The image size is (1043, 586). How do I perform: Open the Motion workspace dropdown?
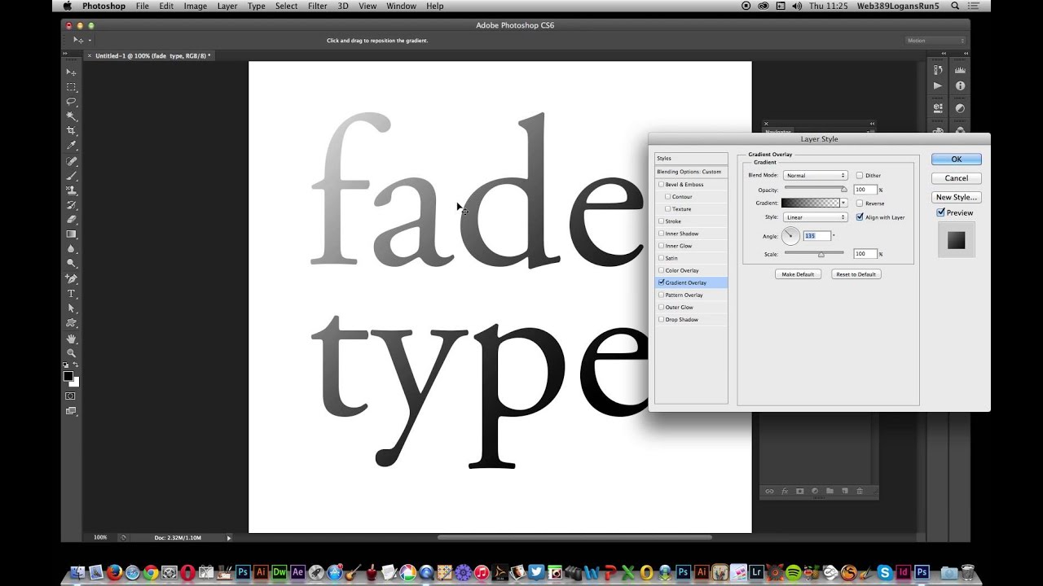935,40
